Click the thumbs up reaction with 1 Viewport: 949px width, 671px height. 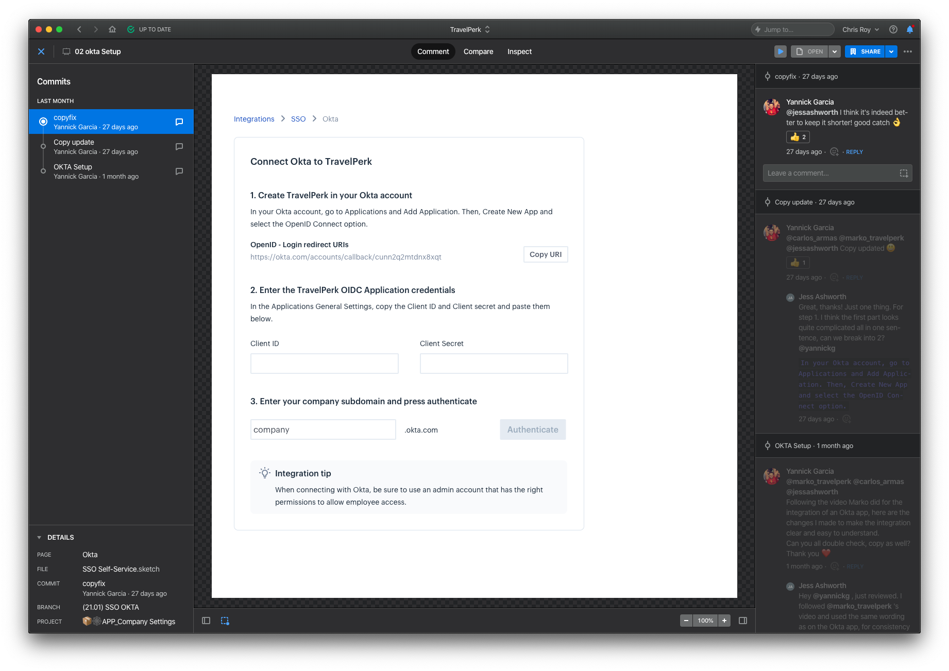[798, 263]
